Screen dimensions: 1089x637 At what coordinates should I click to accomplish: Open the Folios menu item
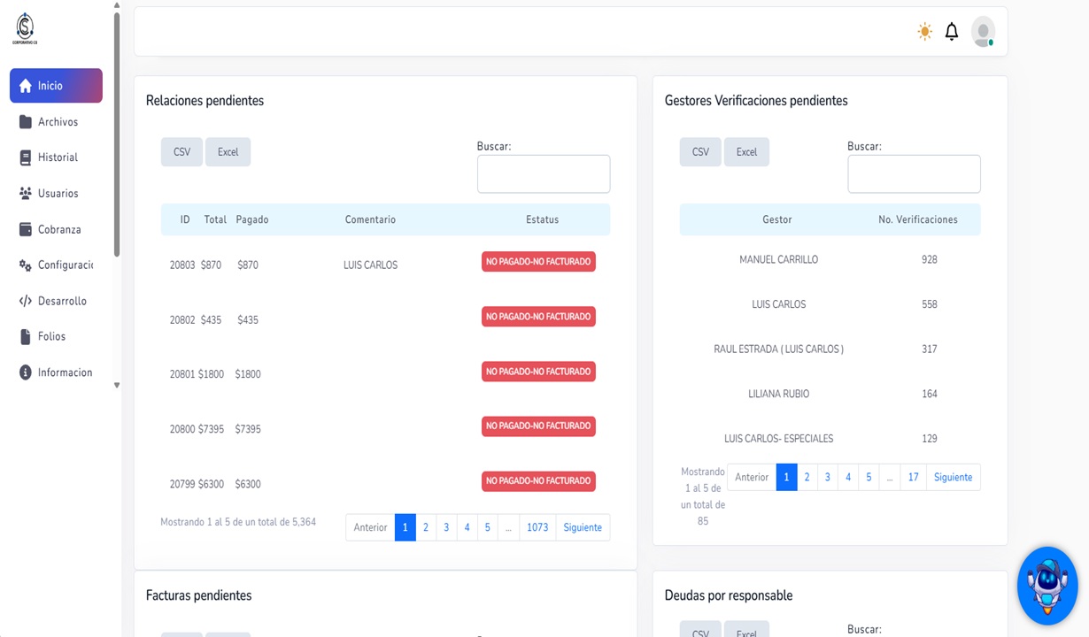[51, 337]
